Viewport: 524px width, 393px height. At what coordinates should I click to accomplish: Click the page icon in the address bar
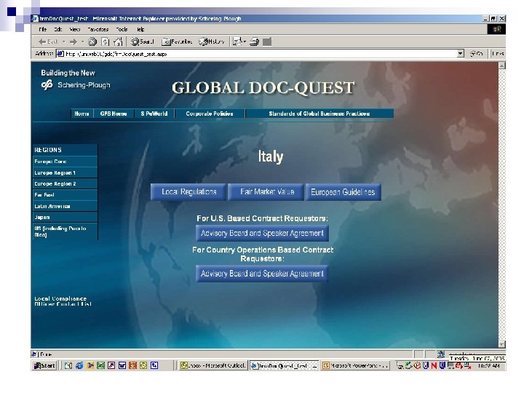pyautogui.click(x=60, y=53)
